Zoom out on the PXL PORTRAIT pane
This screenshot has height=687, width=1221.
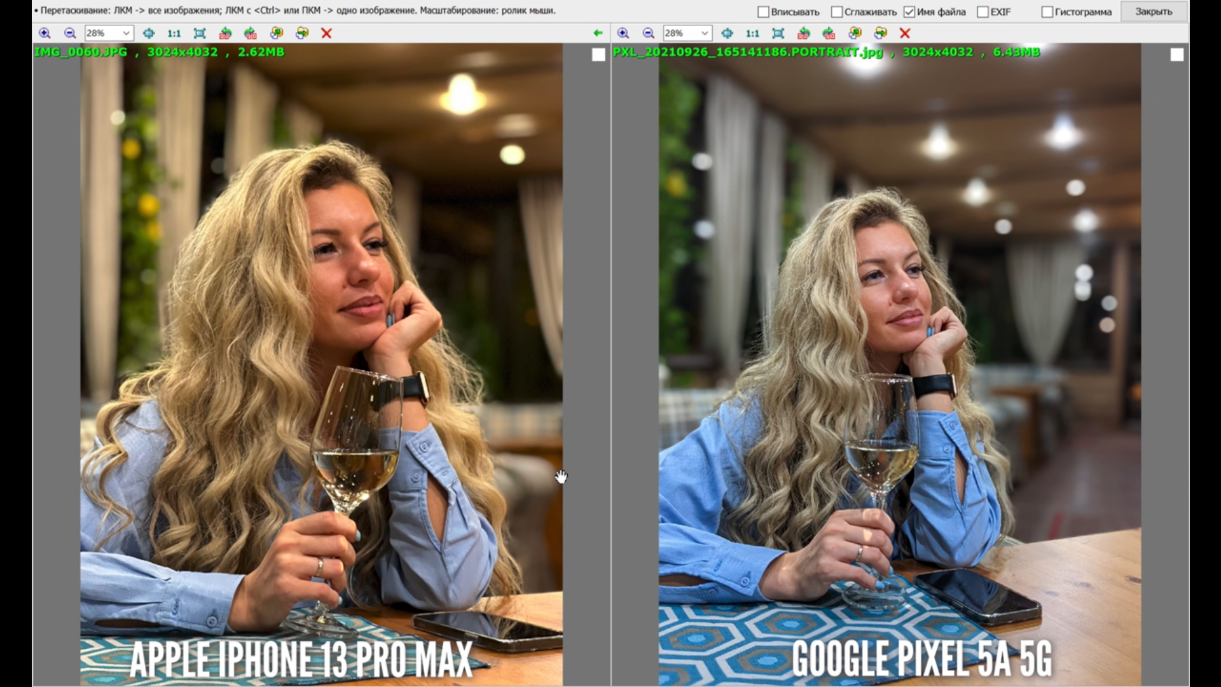(x=649, y=33)
